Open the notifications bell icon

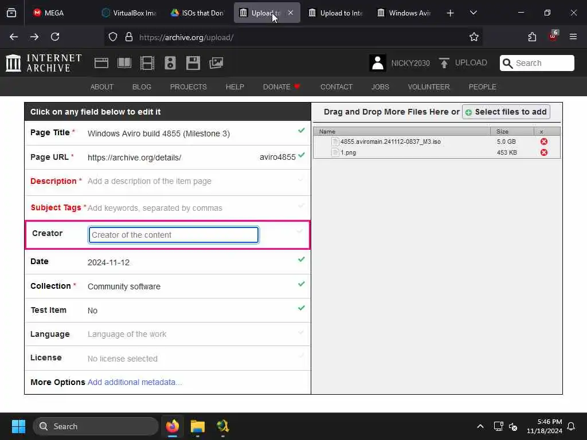[x=572, y=426]
